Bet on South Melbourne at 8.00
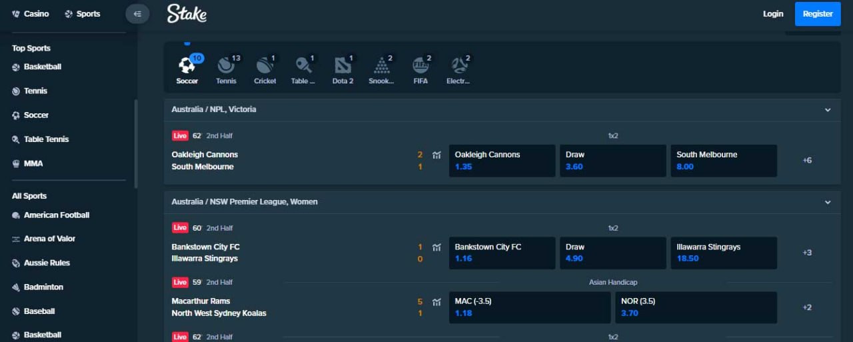Image resolution: width=853 pixels, height=342 pixels. click(x=724, y=161)
